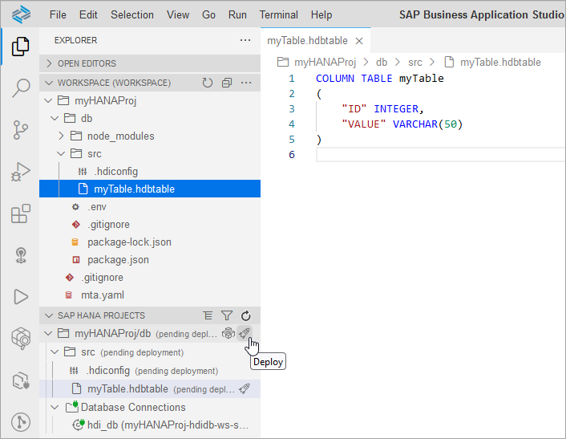Click db in the editor breadcrumb
Screen dimensions: 566x439
click(382, 63)
